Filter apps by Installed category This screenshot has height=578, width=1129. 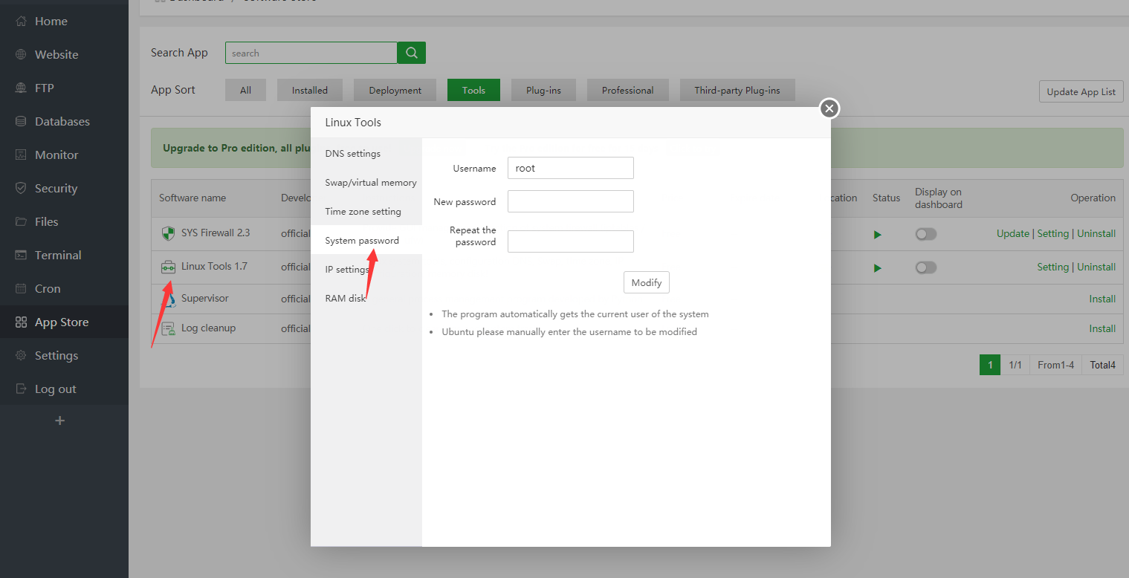(x=309, y=90)
